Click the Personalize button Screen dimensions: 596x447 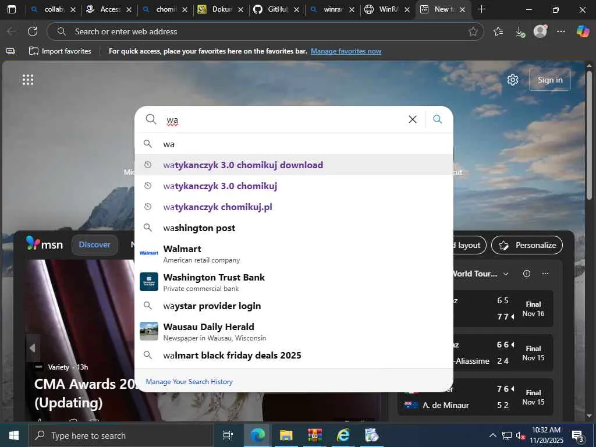[527, 245]
